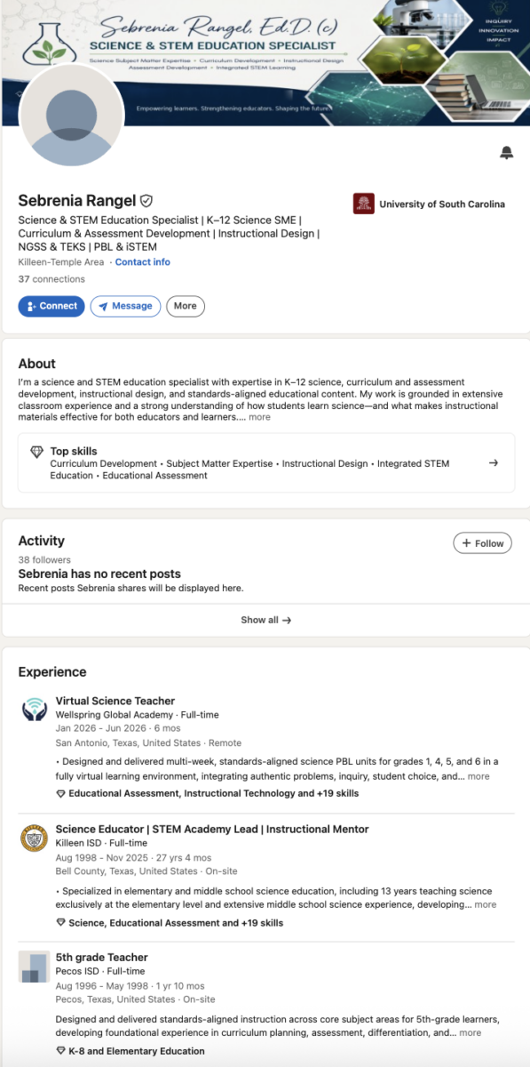Open the More dropdown button
Screen dimensions: 530x1067
pos(186,306)
